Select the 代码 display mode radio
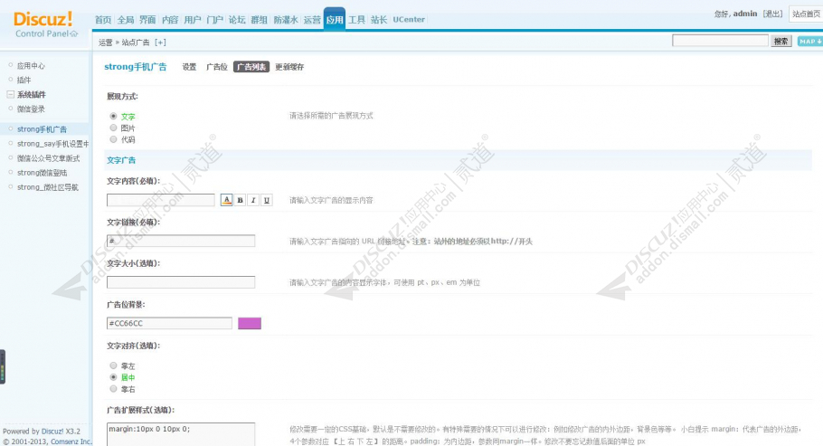Viewport: 823px width, 446px height. click(x=113, y=139)
